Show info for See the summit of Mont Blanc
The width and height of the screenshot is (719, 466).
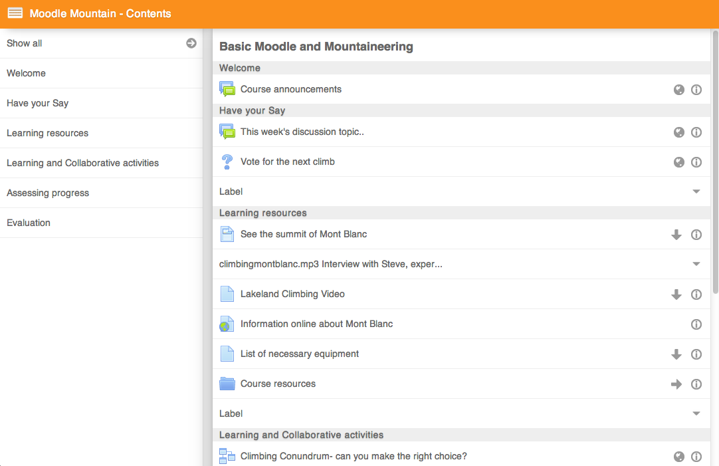pos(696,235)
